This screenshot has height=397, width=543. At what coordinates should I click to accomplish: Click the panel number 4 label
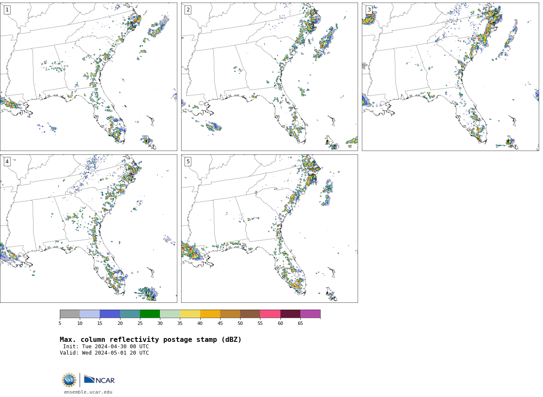pos(7,162)
